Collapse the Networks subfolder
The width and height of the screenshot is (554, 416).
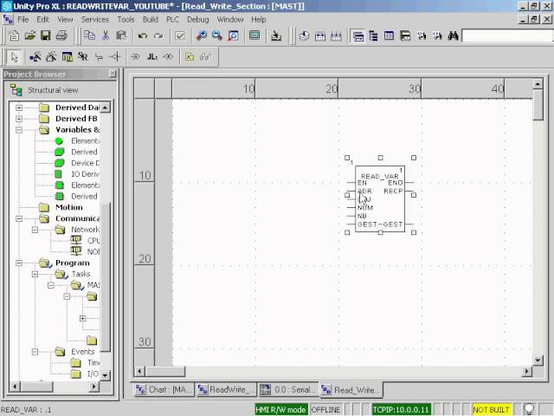(x=35, y=230)
